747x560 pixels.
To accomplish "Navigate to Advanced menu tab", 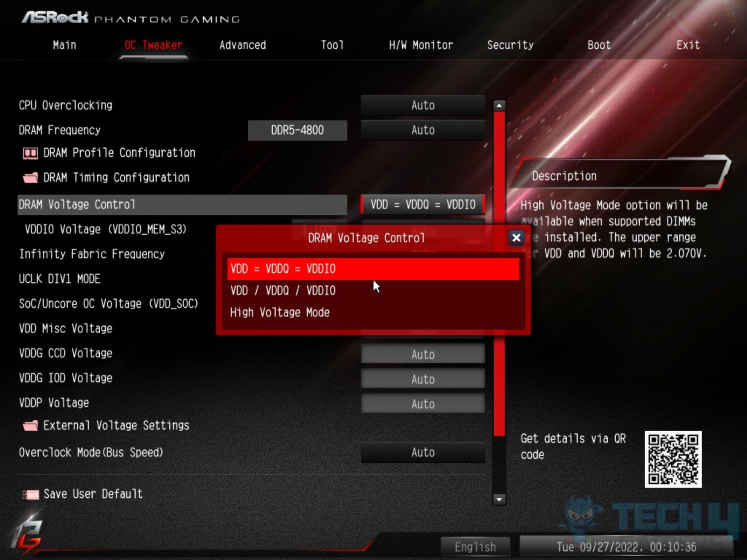I will point(242,45).
